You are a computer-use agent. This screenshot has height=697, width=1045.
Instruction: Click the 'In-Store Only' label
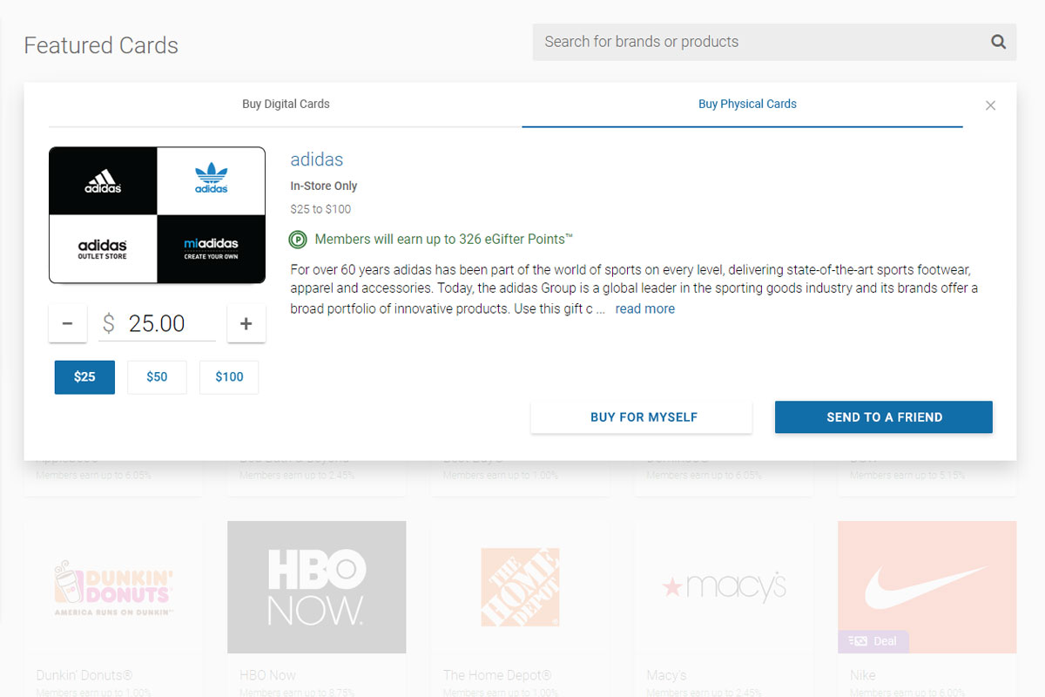click(x=324, y=186)
